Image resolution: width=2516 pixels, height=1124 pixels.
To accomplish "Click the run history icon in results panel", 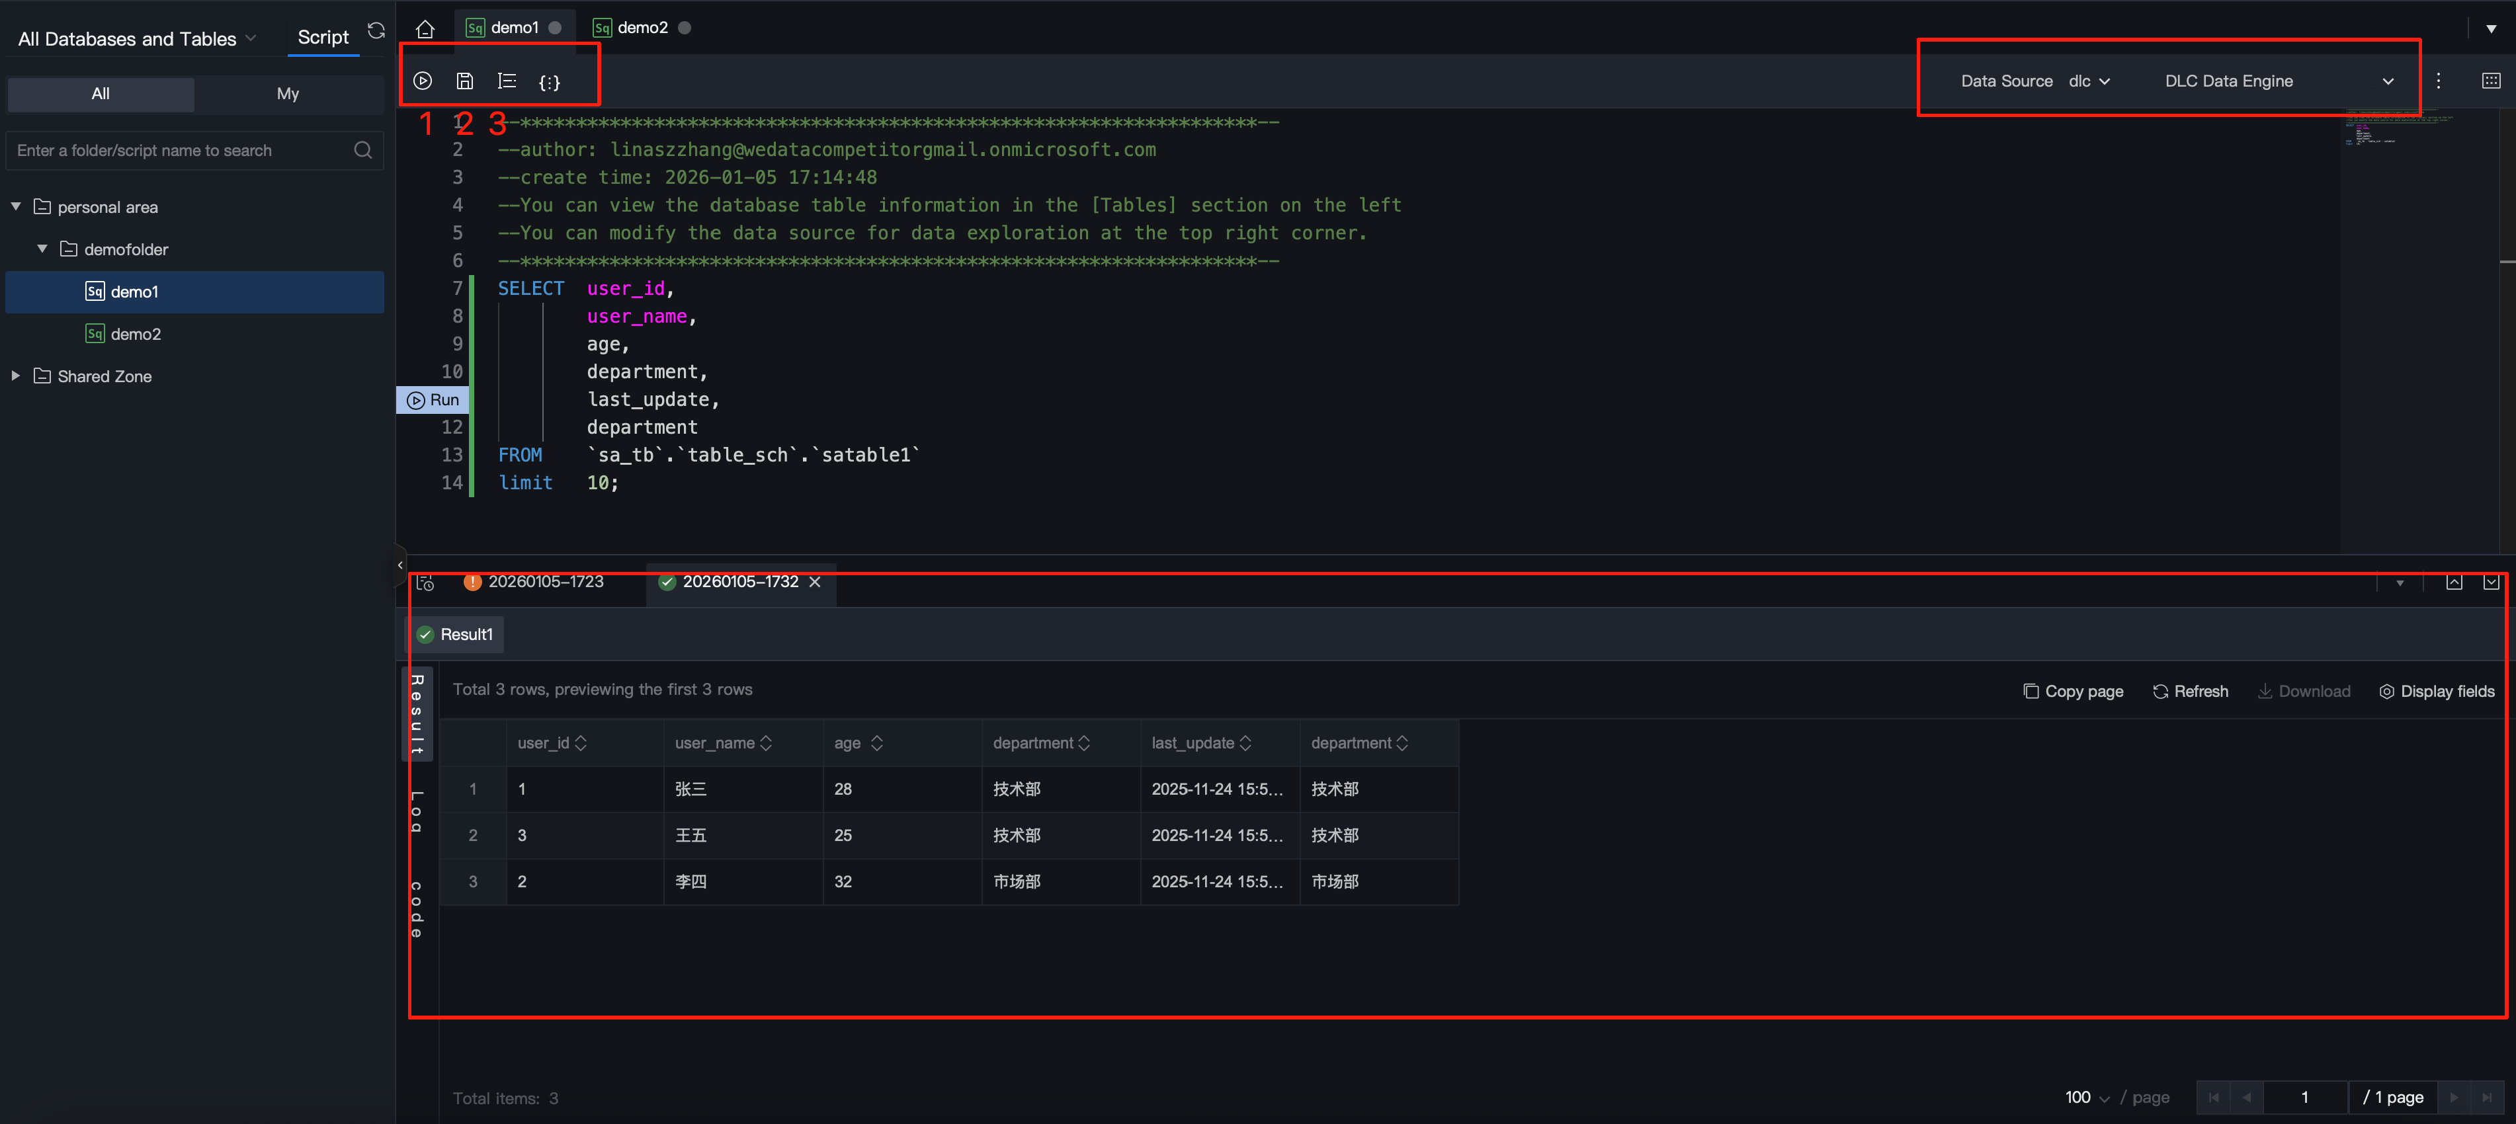I will (x=425, y=582).
